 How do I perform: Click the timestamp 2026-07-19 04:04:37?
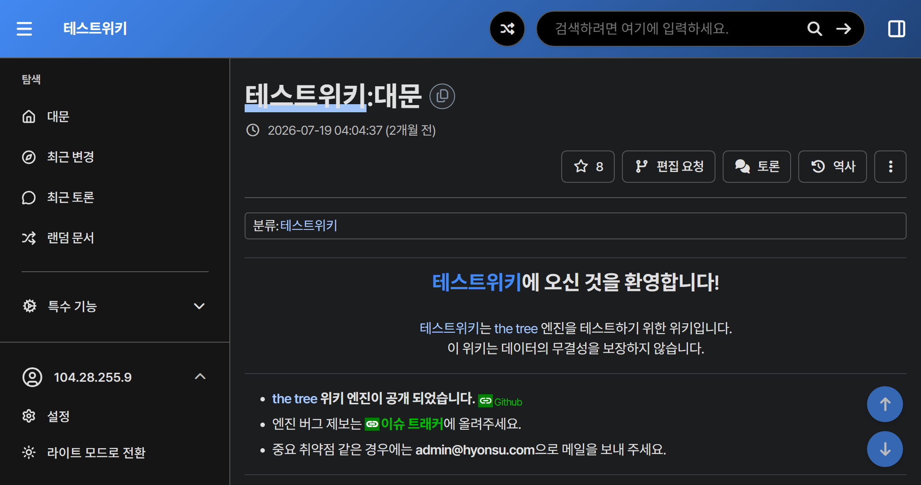pyautogui.click(x=325, y=130)
